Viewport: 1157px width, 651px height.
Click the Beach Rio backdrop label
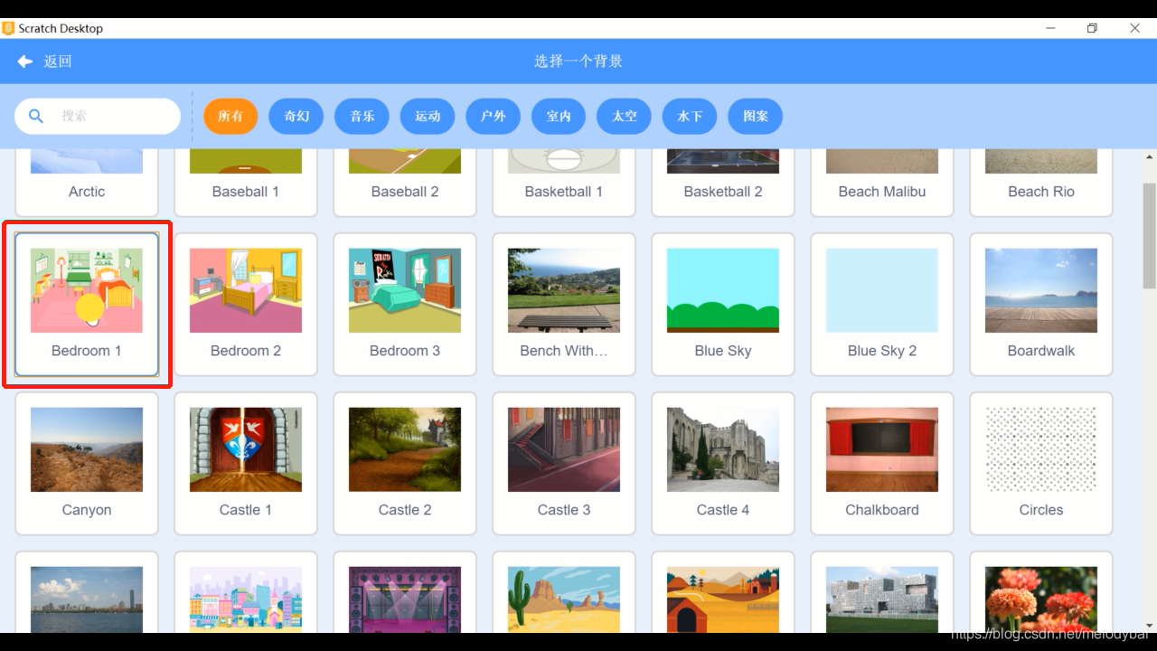1041,192
